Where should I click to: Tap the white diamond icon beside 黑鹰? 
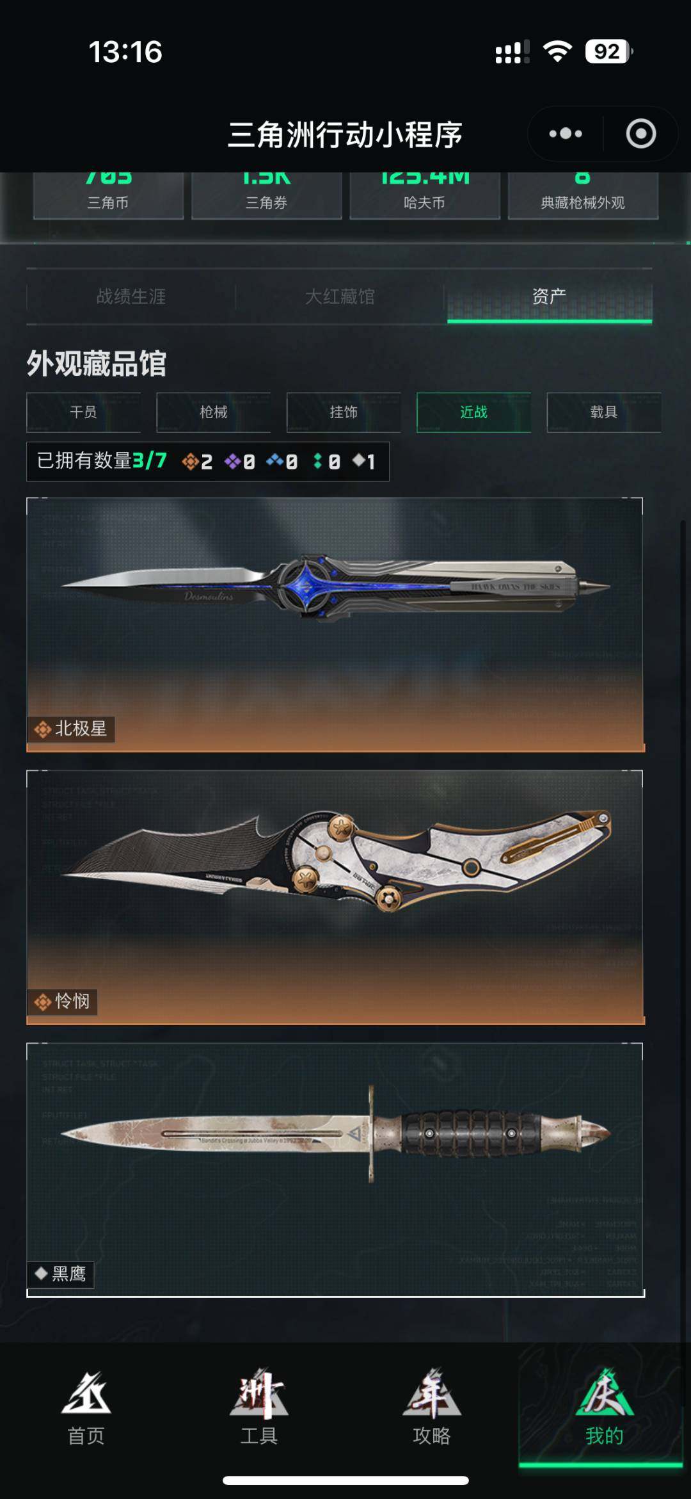tap(42, 1273)
